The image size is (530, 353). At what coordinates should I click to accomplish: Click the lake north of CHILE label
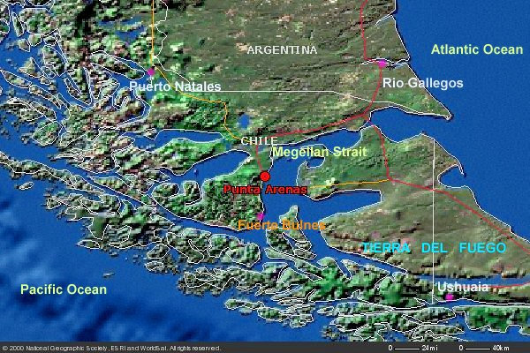[245, 121]
